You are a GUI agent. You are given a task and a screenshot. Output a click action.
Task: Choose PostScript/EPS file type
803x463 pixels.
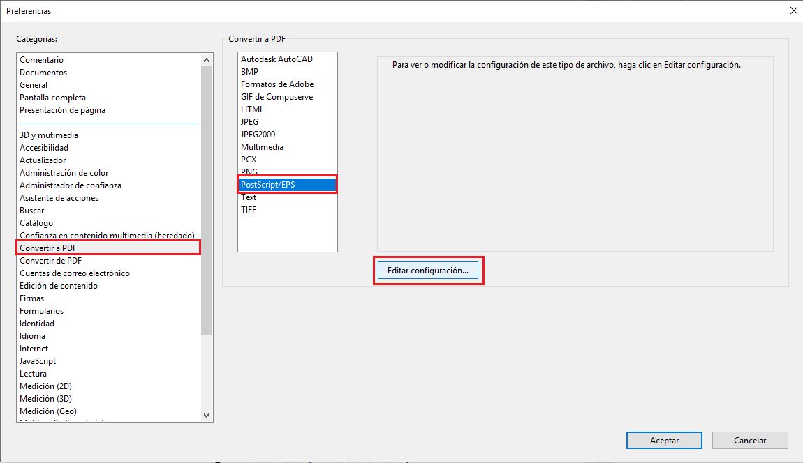coord(287,184)
